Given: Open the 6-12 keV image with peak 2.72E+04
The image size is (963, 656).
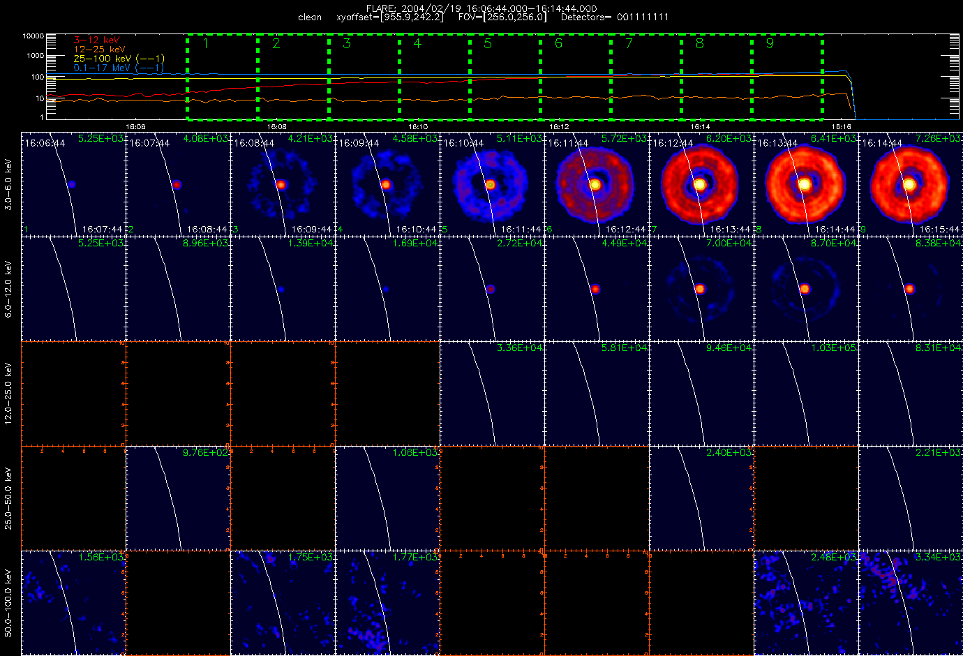Looking at the screenshot, I should click(493, 289).
